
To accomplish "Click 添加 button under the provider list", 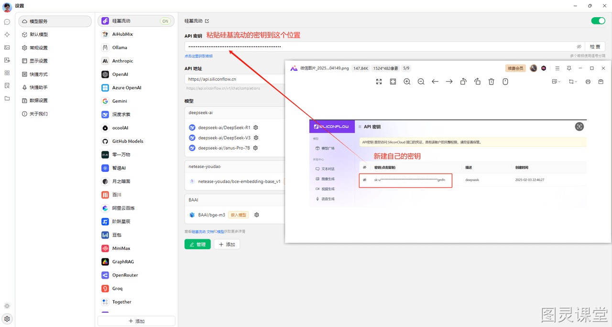I will pos(136,321).
